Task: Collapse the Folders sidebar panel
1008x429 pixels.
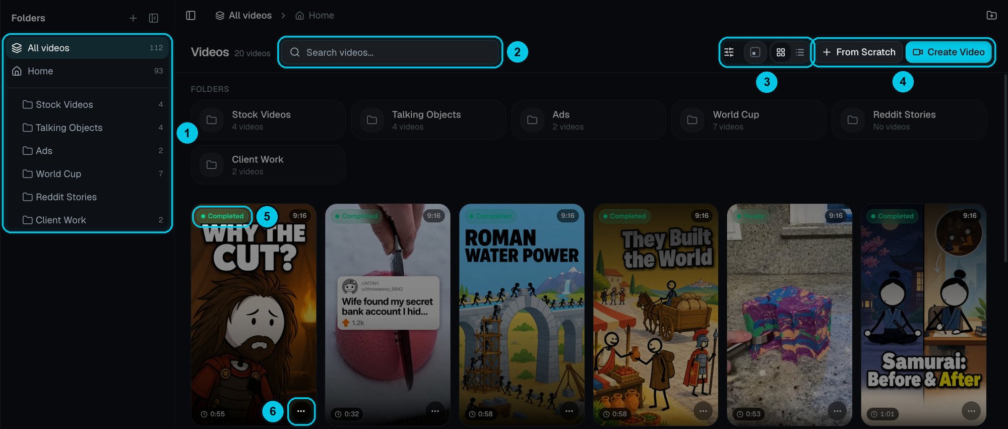Action: click(x=154, y=18)
